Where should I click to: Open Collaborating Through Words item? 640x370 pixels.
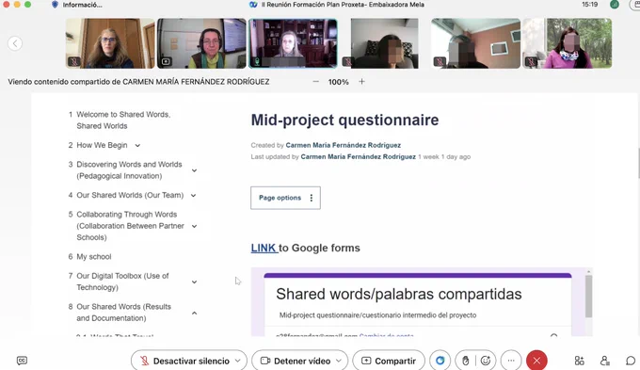(x=130, y=226)
